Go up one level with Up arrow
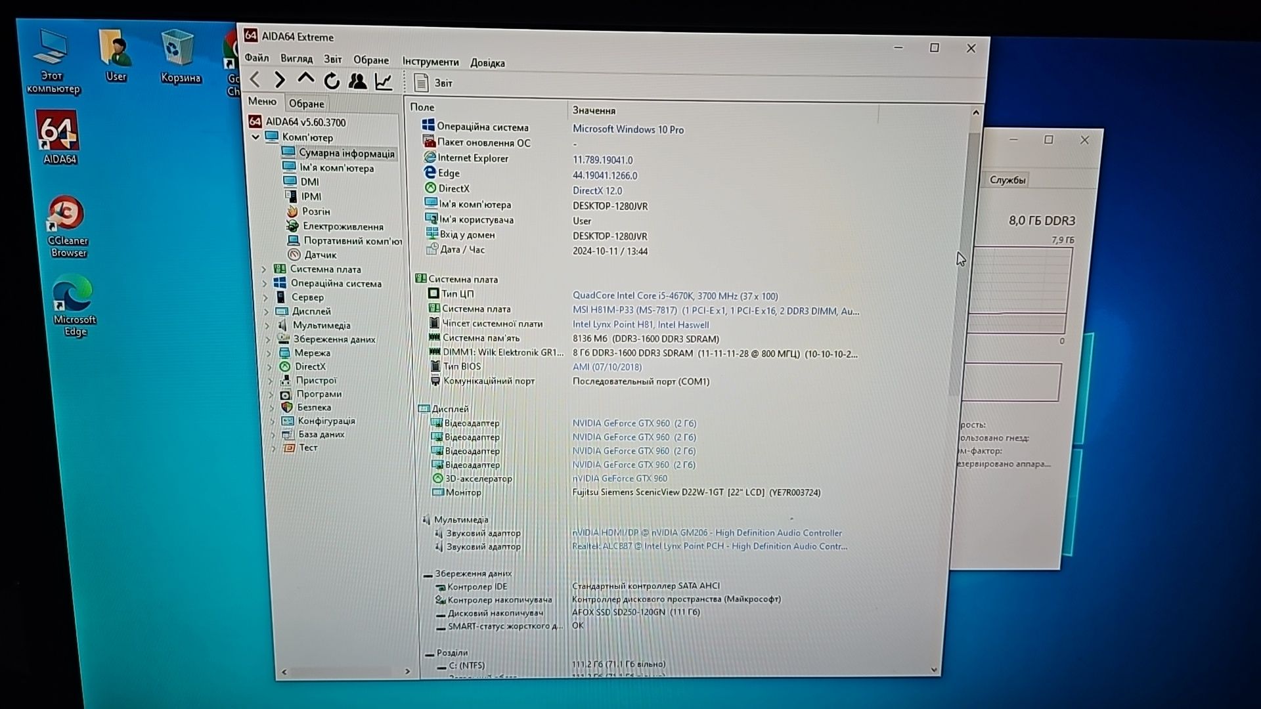Viewport: 1261px width, 709px height. click(x=305, y=79)
